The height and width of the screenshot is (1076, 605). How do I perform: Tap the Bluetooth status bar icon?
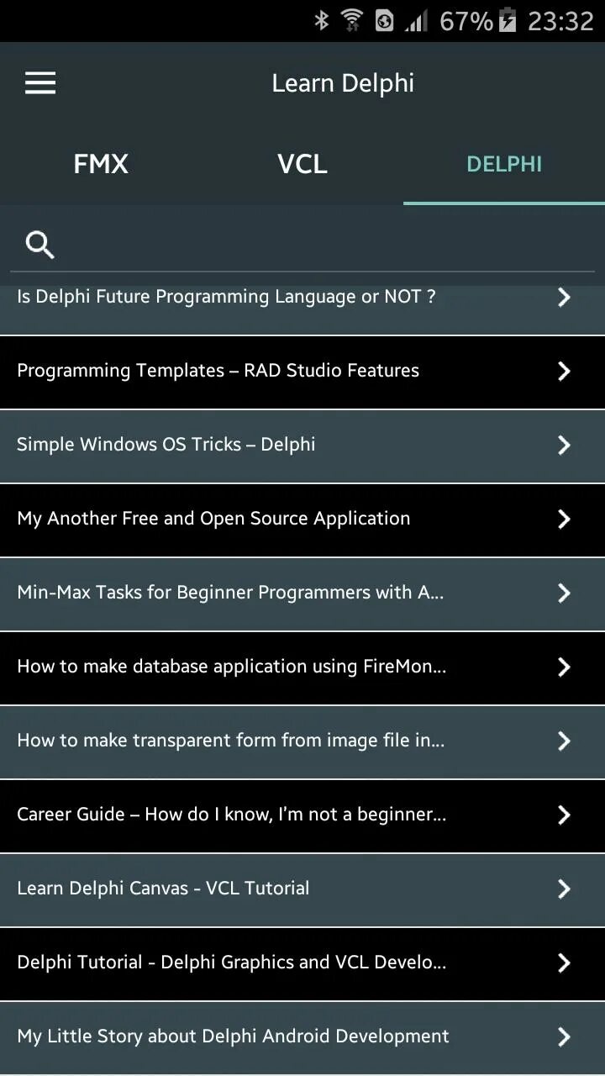click(x=322, y=20)
